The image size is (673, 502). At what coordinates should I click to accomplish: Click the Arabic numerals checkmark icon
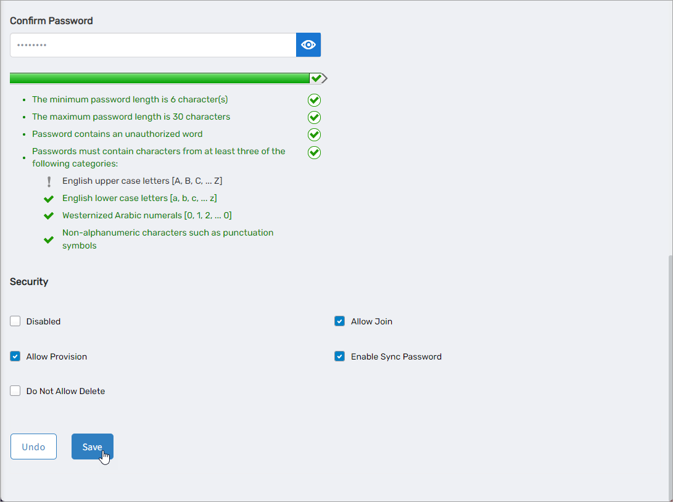[x=49, y=216]
